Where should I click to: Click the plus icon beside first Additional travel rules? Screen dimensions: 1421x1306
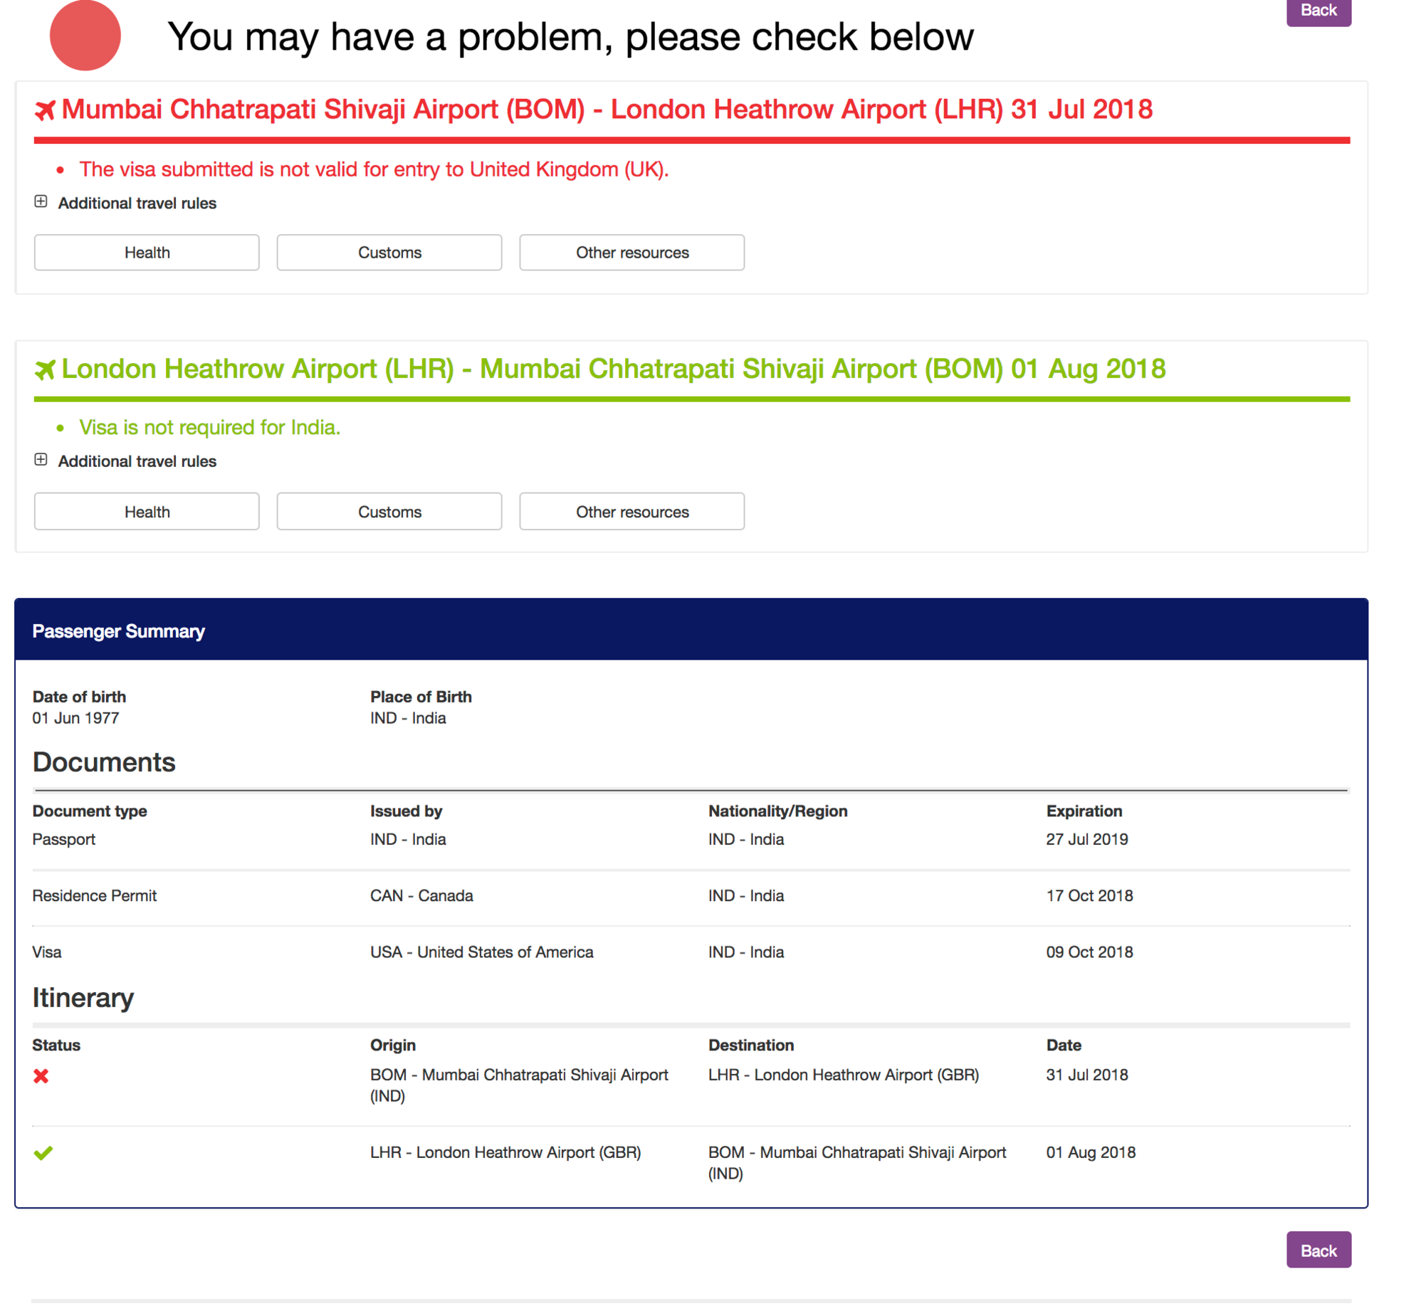[x=41, y=201]
